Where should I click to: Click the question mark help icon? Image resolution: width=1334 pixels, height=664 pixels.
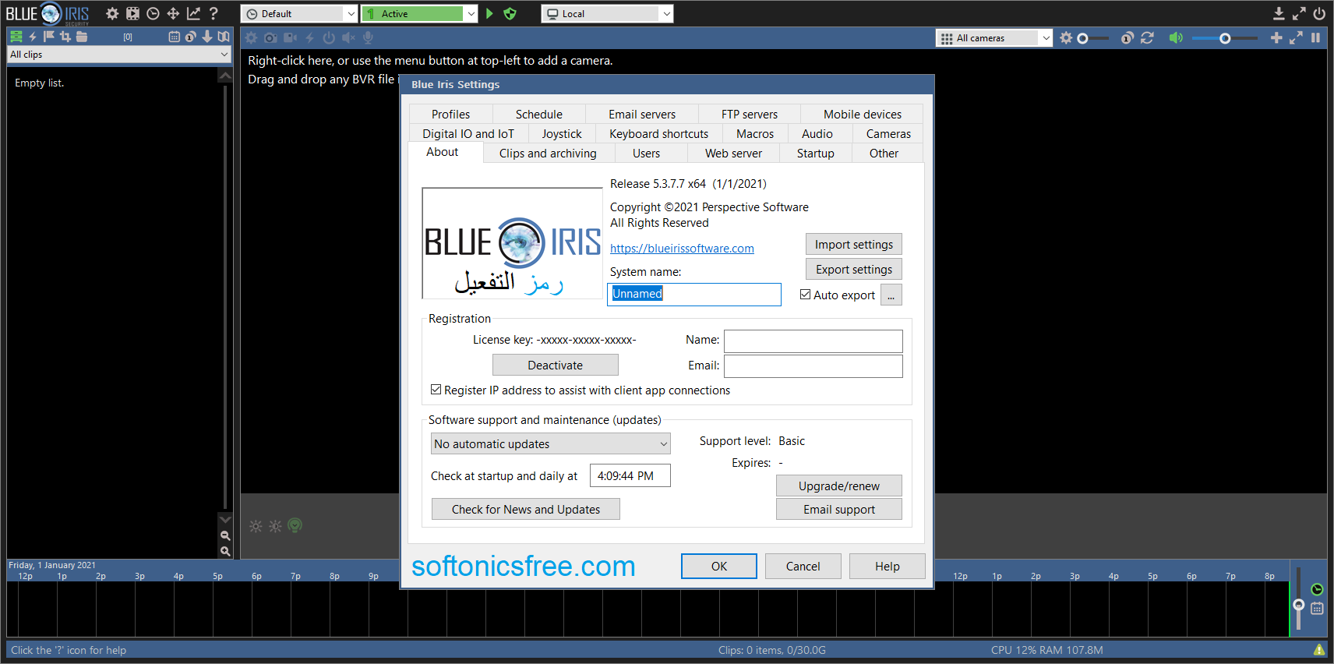(x=213, y=13)
